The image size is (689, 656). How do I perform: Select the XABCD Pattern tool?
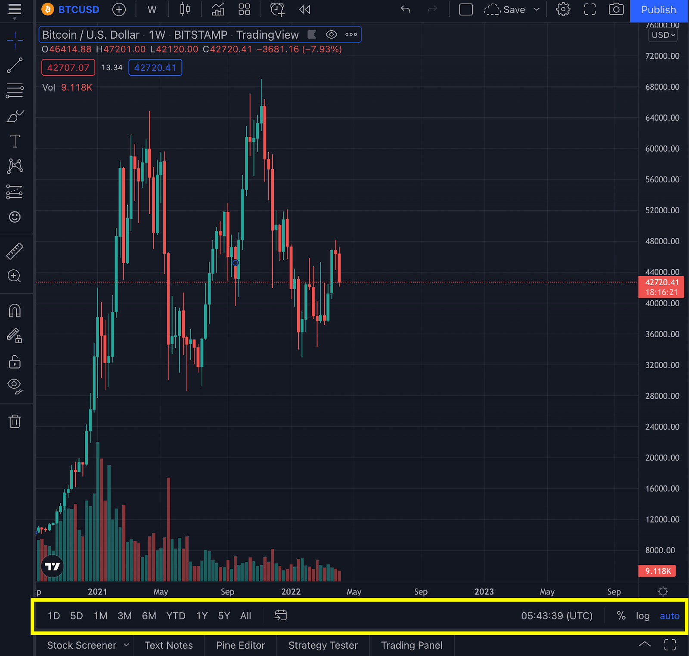coord(15,166)
